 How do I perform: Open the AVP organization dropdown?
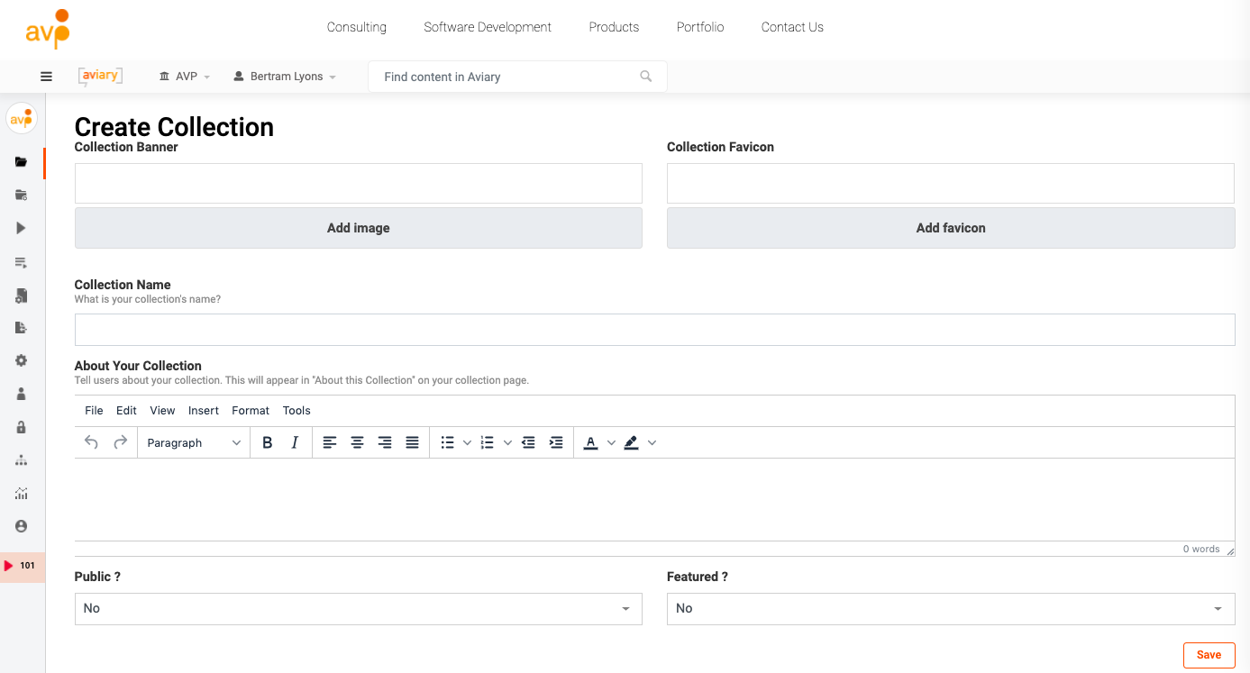[x=185, y=77]
